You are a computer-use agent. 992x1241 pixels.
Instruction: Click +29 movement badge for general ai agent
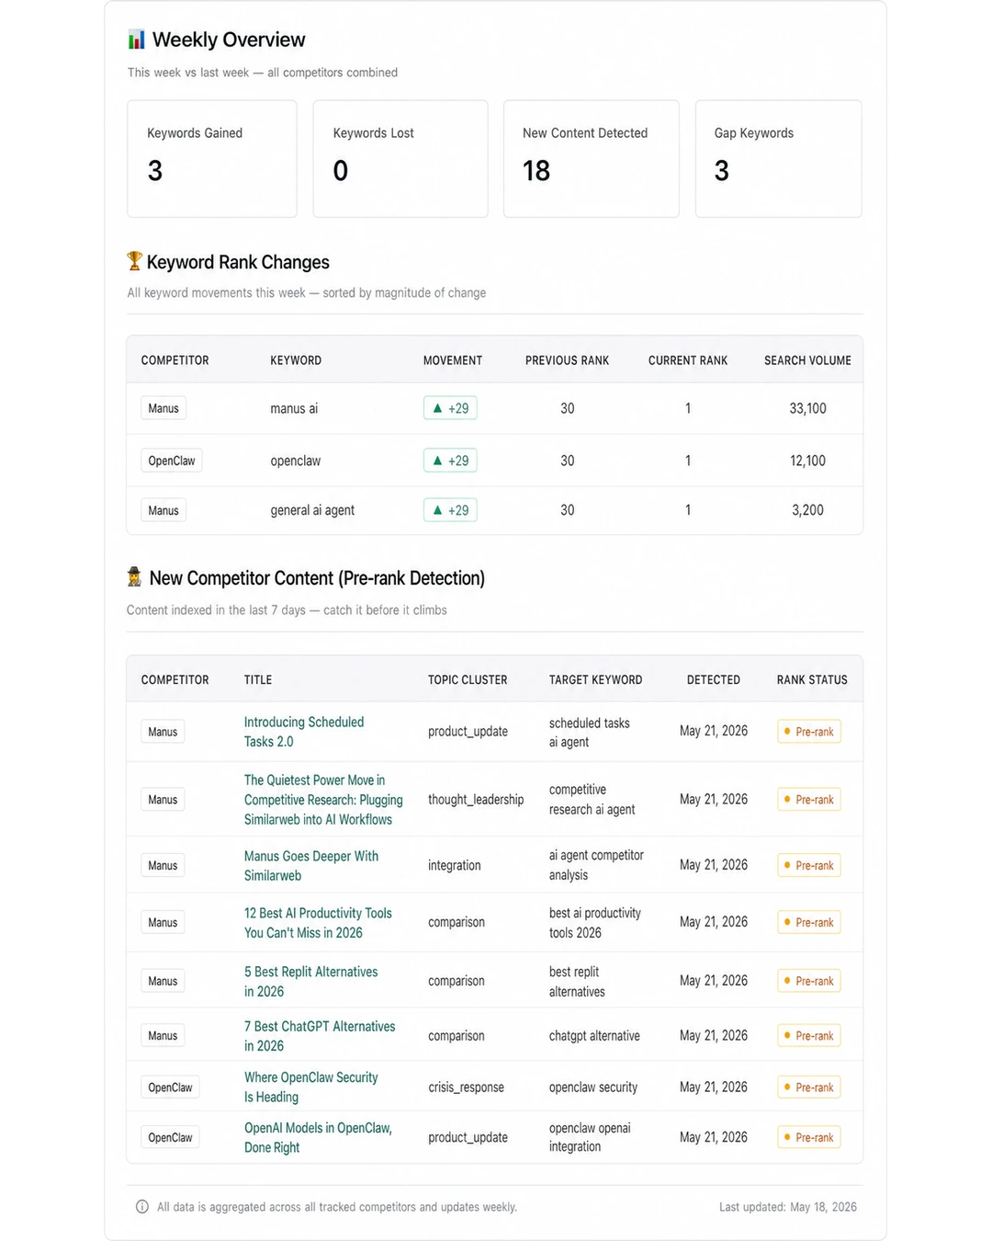[x=450, y=510]
